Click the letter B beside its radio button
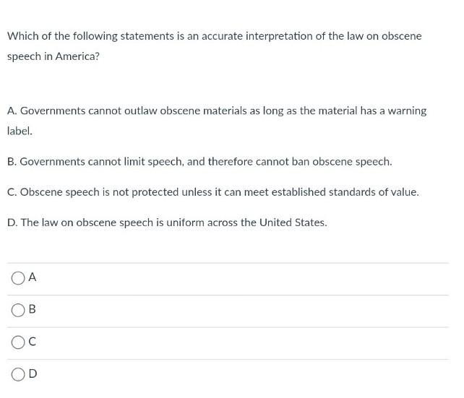Screen dimensions: 464x398 33,310
